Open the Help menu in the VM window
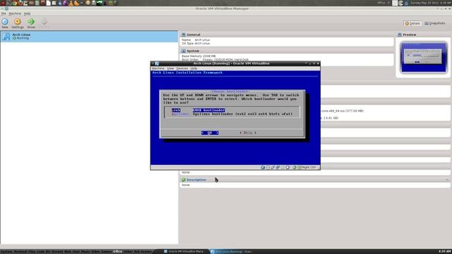 click(x=194, y=68)
